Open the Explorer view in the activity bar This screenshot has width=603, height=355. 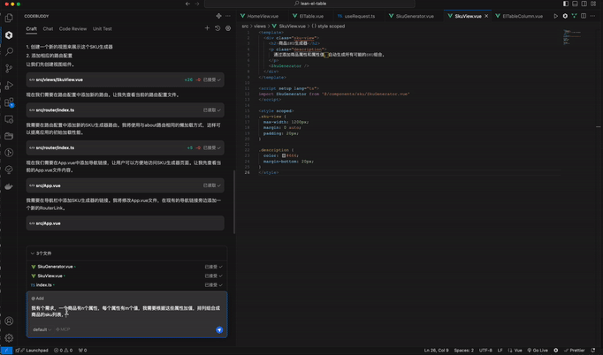[9, 18]
